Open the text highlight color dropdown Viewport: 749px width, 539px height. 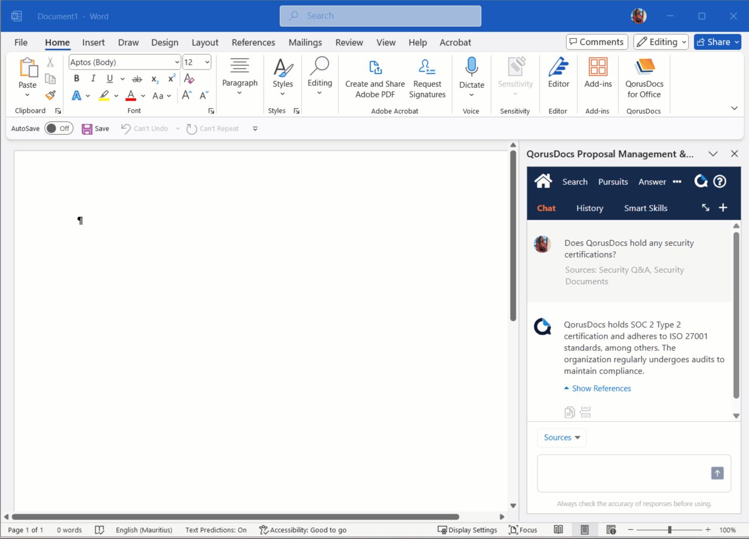pyautogui.click(x=116, y=95)
